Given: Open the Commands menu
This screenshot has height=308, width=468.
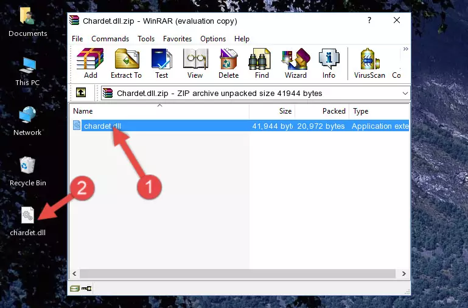Looking at the screenshot, I should click(x=110, y=39).
